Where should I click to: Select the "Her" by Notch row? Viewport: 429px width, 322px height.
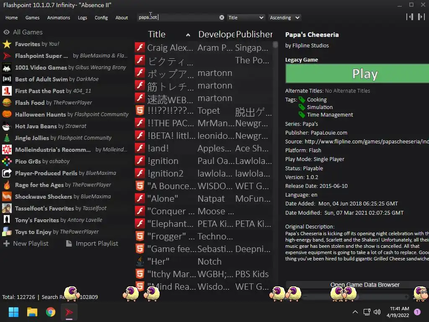point(204,262)
